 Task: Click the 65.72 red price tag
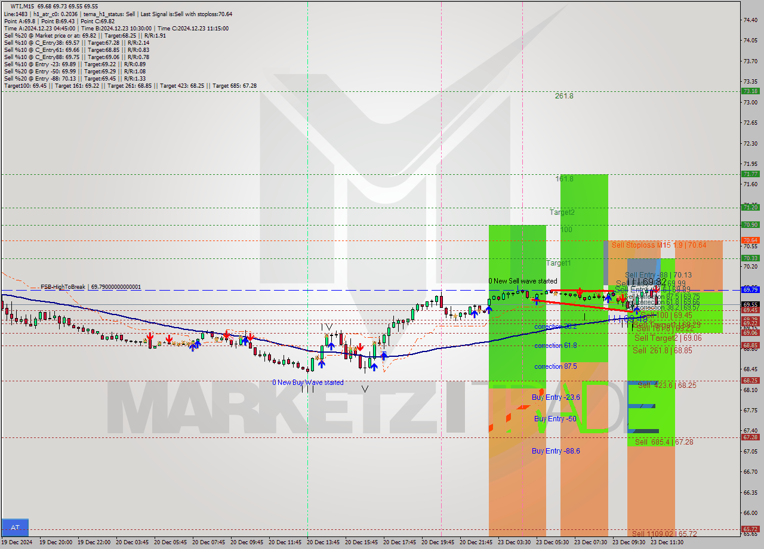pos(750,529)
